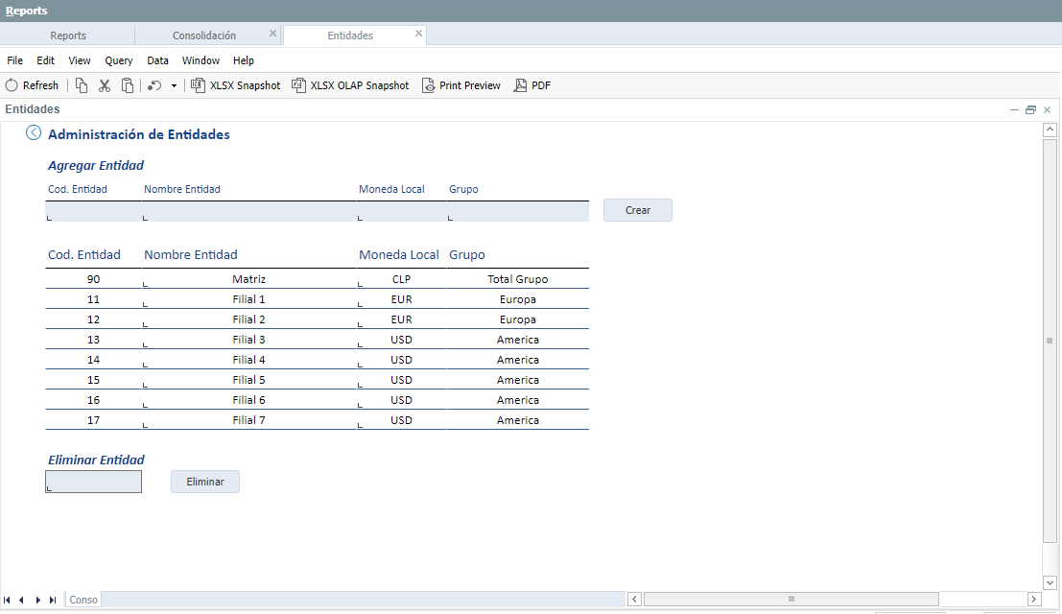
Task: Click the Grupo field under Agregar Entidad
Action: [x=517, y=211]
